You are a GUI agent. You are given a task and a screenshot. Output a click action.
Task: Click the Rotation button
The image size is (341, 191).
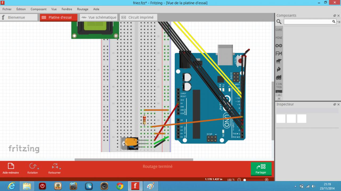[32, 168]
